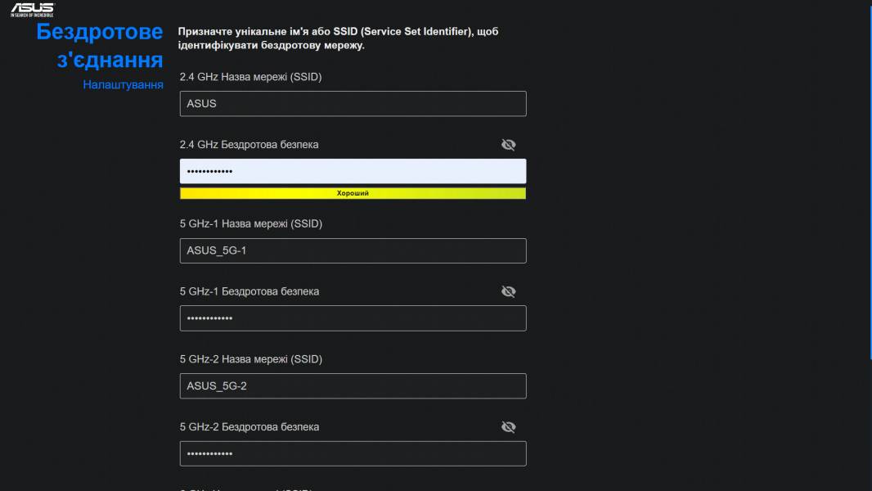Edit the ASUS_5G-2 SSID field
Viewport: 872px width, 491px height.
(x=353, y=386)
